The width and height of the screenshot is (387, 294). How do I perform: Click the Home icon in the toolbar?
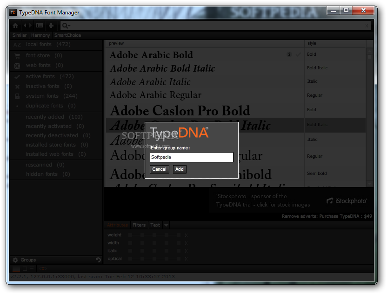click(15, 26)
